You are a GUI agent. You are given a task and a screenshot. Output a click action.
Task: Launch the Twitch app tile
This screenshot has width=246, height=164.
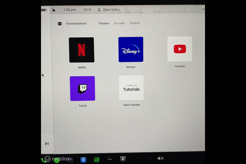[x=82, y=89]
